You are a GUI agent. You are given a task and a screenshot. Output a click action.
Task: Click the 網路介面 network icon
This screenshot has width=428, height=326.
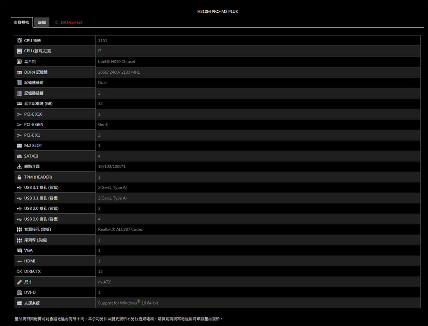coord(19,166)
